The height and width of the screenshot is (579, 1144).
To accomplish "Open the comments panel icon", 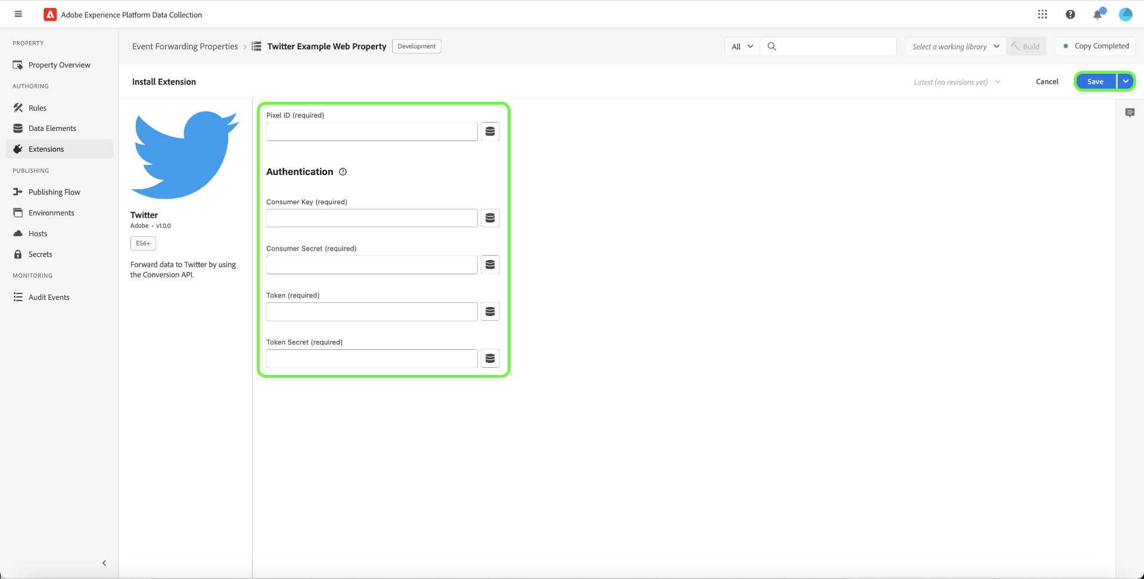I will tap(1130, 112).
